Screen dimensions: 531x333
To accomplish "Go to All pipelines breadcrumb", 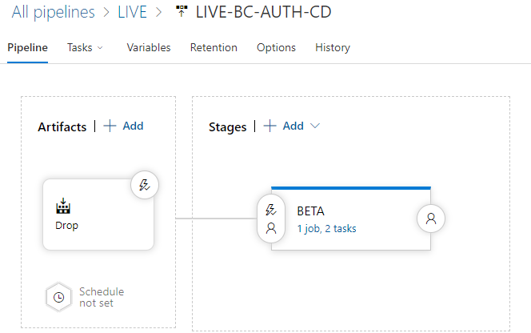I will pyautogui.click(x=53, y=12).
